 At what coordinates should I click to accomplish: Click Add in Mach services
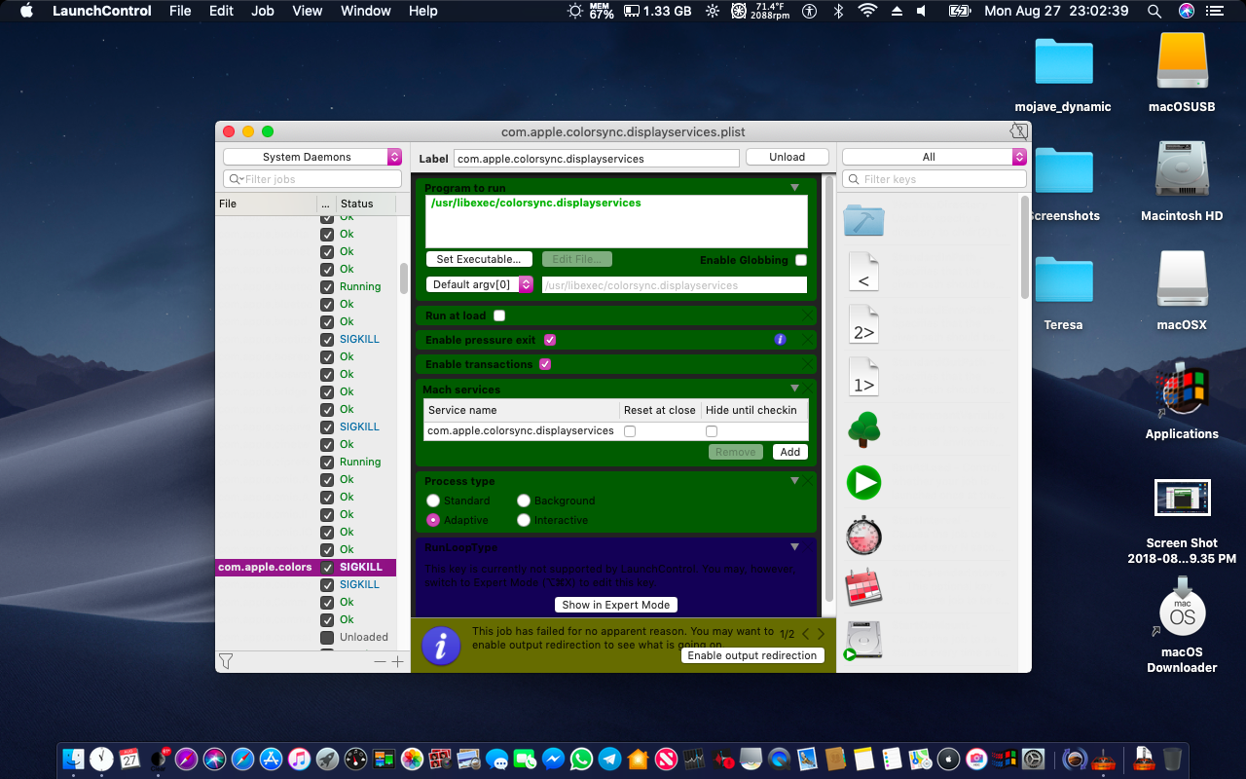click(x=790, y=452)
